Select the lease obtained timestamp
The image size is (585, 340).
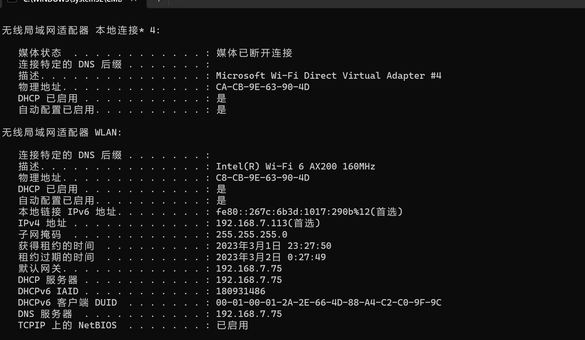273,245
